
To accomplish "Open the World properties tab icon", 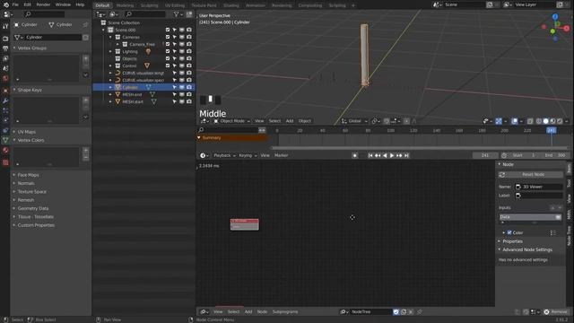I will (5, 78).
